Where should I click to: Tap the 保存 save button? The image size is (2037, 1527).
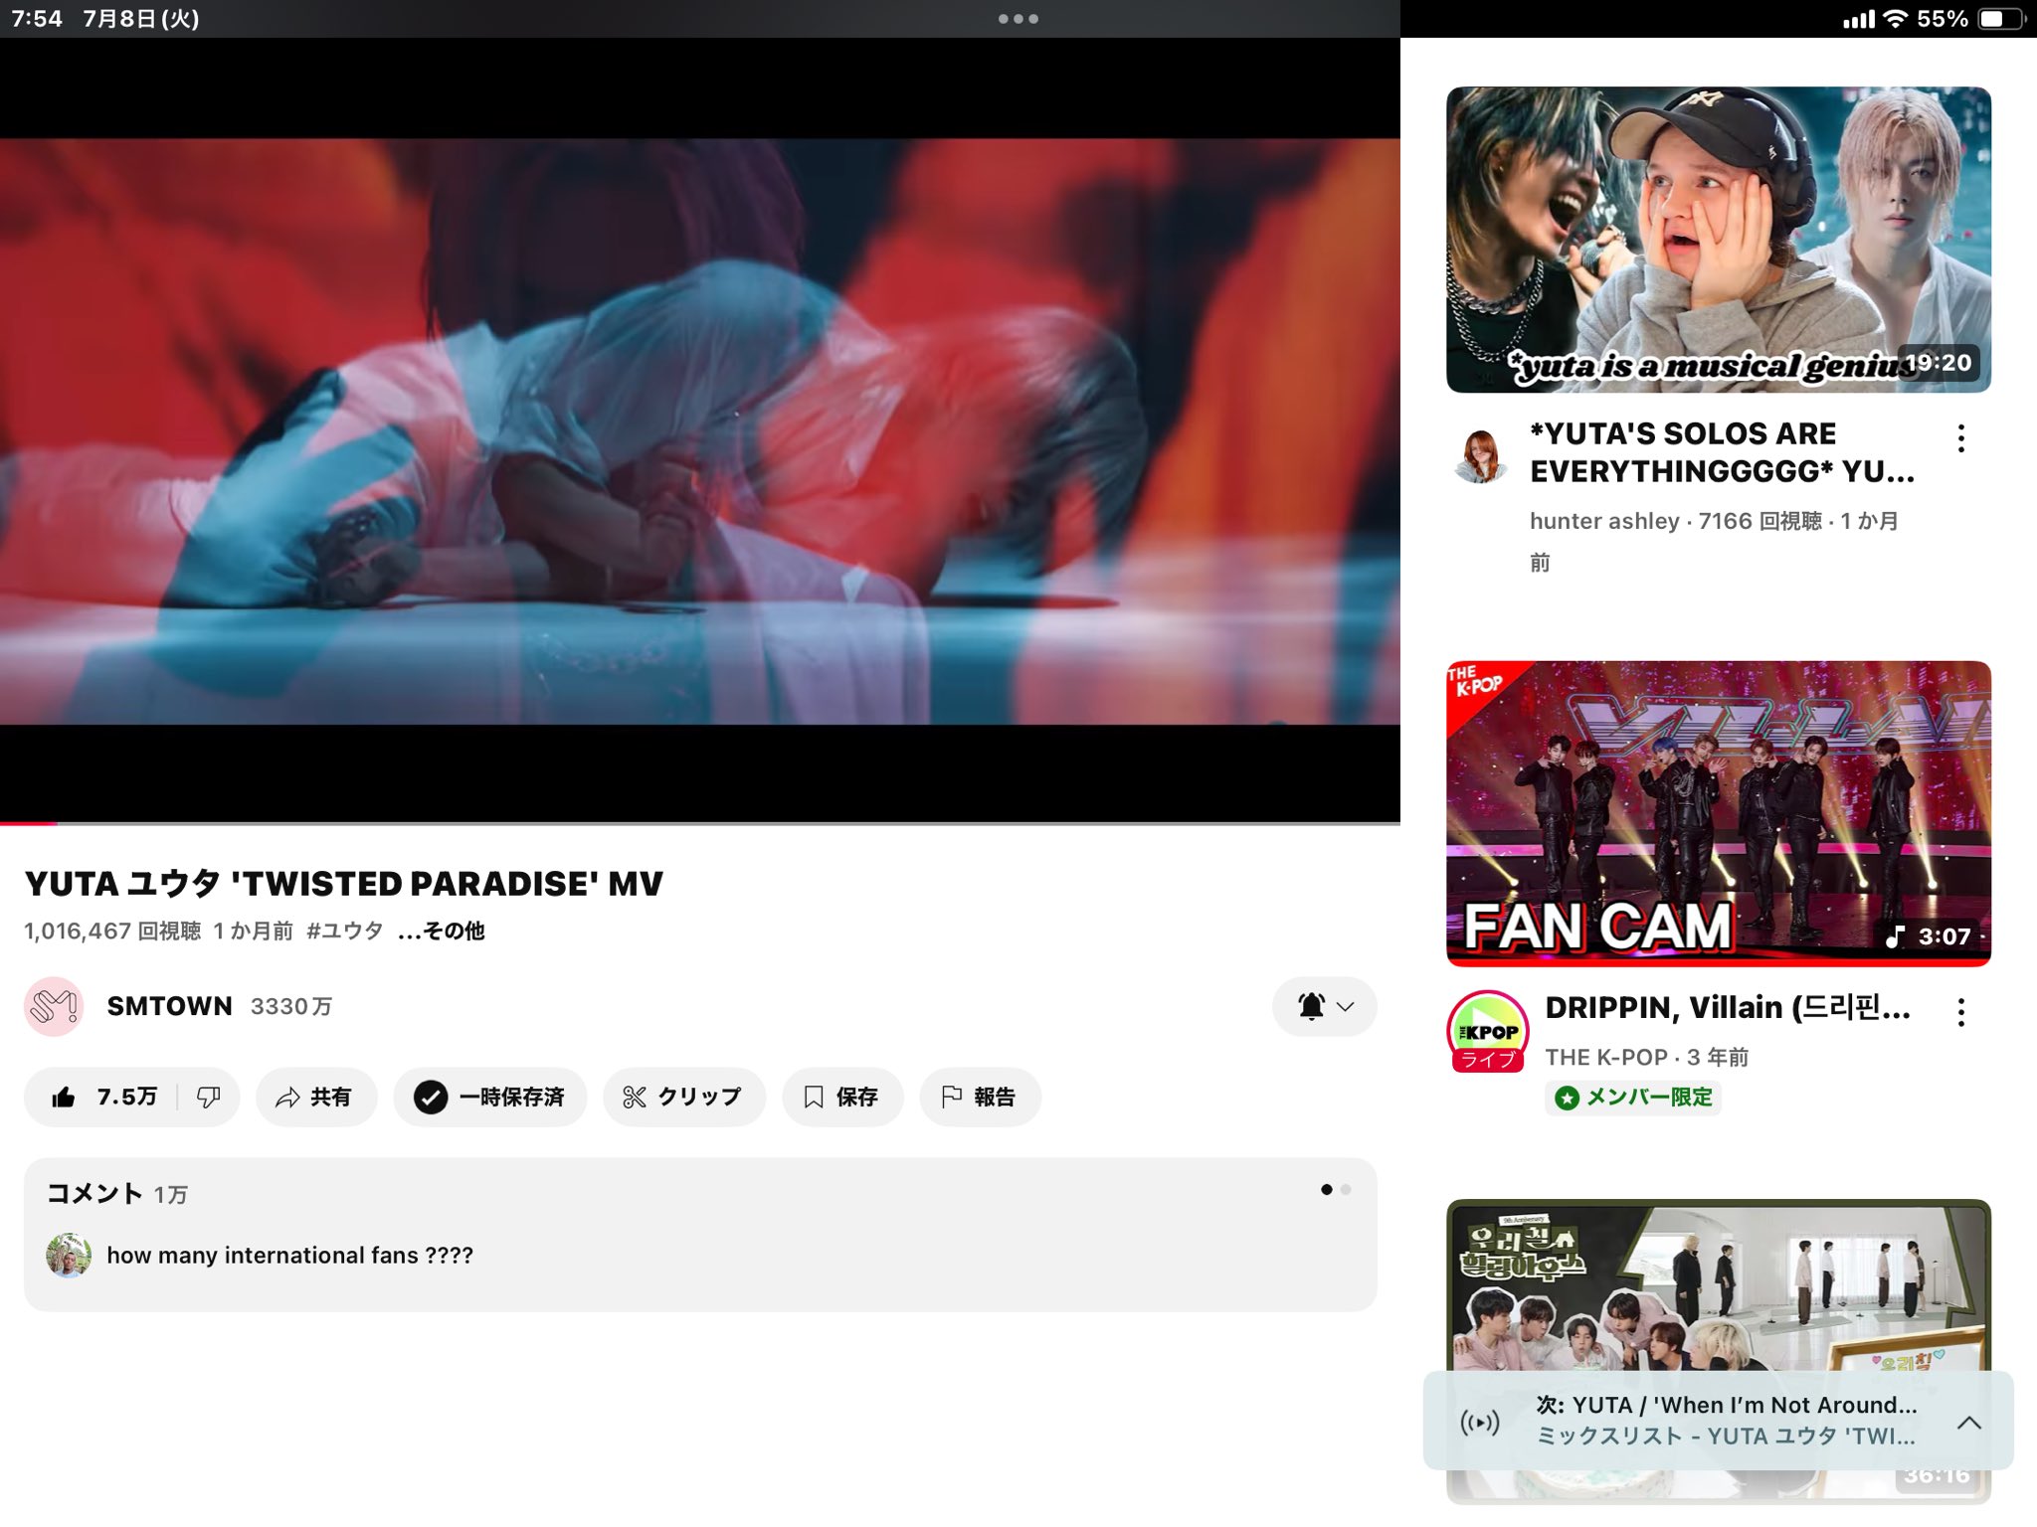click(842, 1097)
